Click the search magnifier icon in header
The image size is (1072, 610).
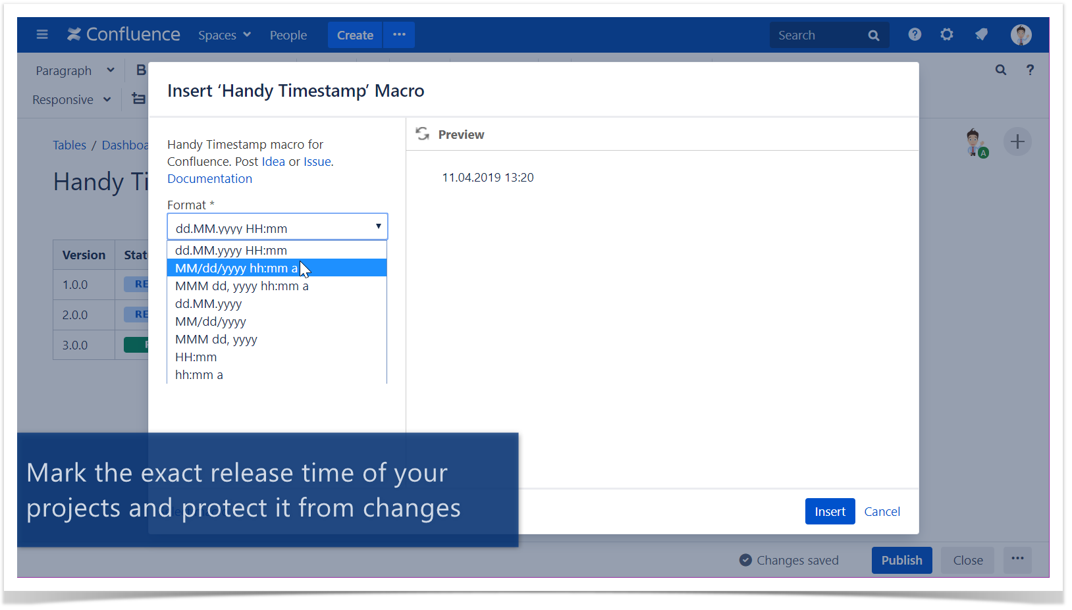874,36
